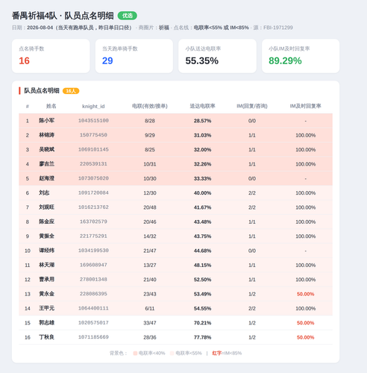This screenshot has width=367, height=373.
Task: Click the 32.26% call rate cell
Action: click(202, 164)
